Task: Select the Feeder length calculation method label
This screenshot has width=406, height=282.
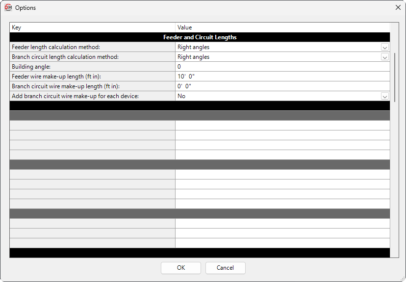Action: click(56, 47)
